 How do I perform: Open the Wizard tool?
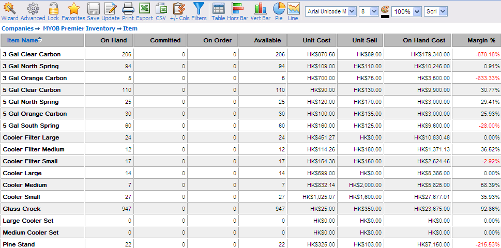click(x=10, y=12)
